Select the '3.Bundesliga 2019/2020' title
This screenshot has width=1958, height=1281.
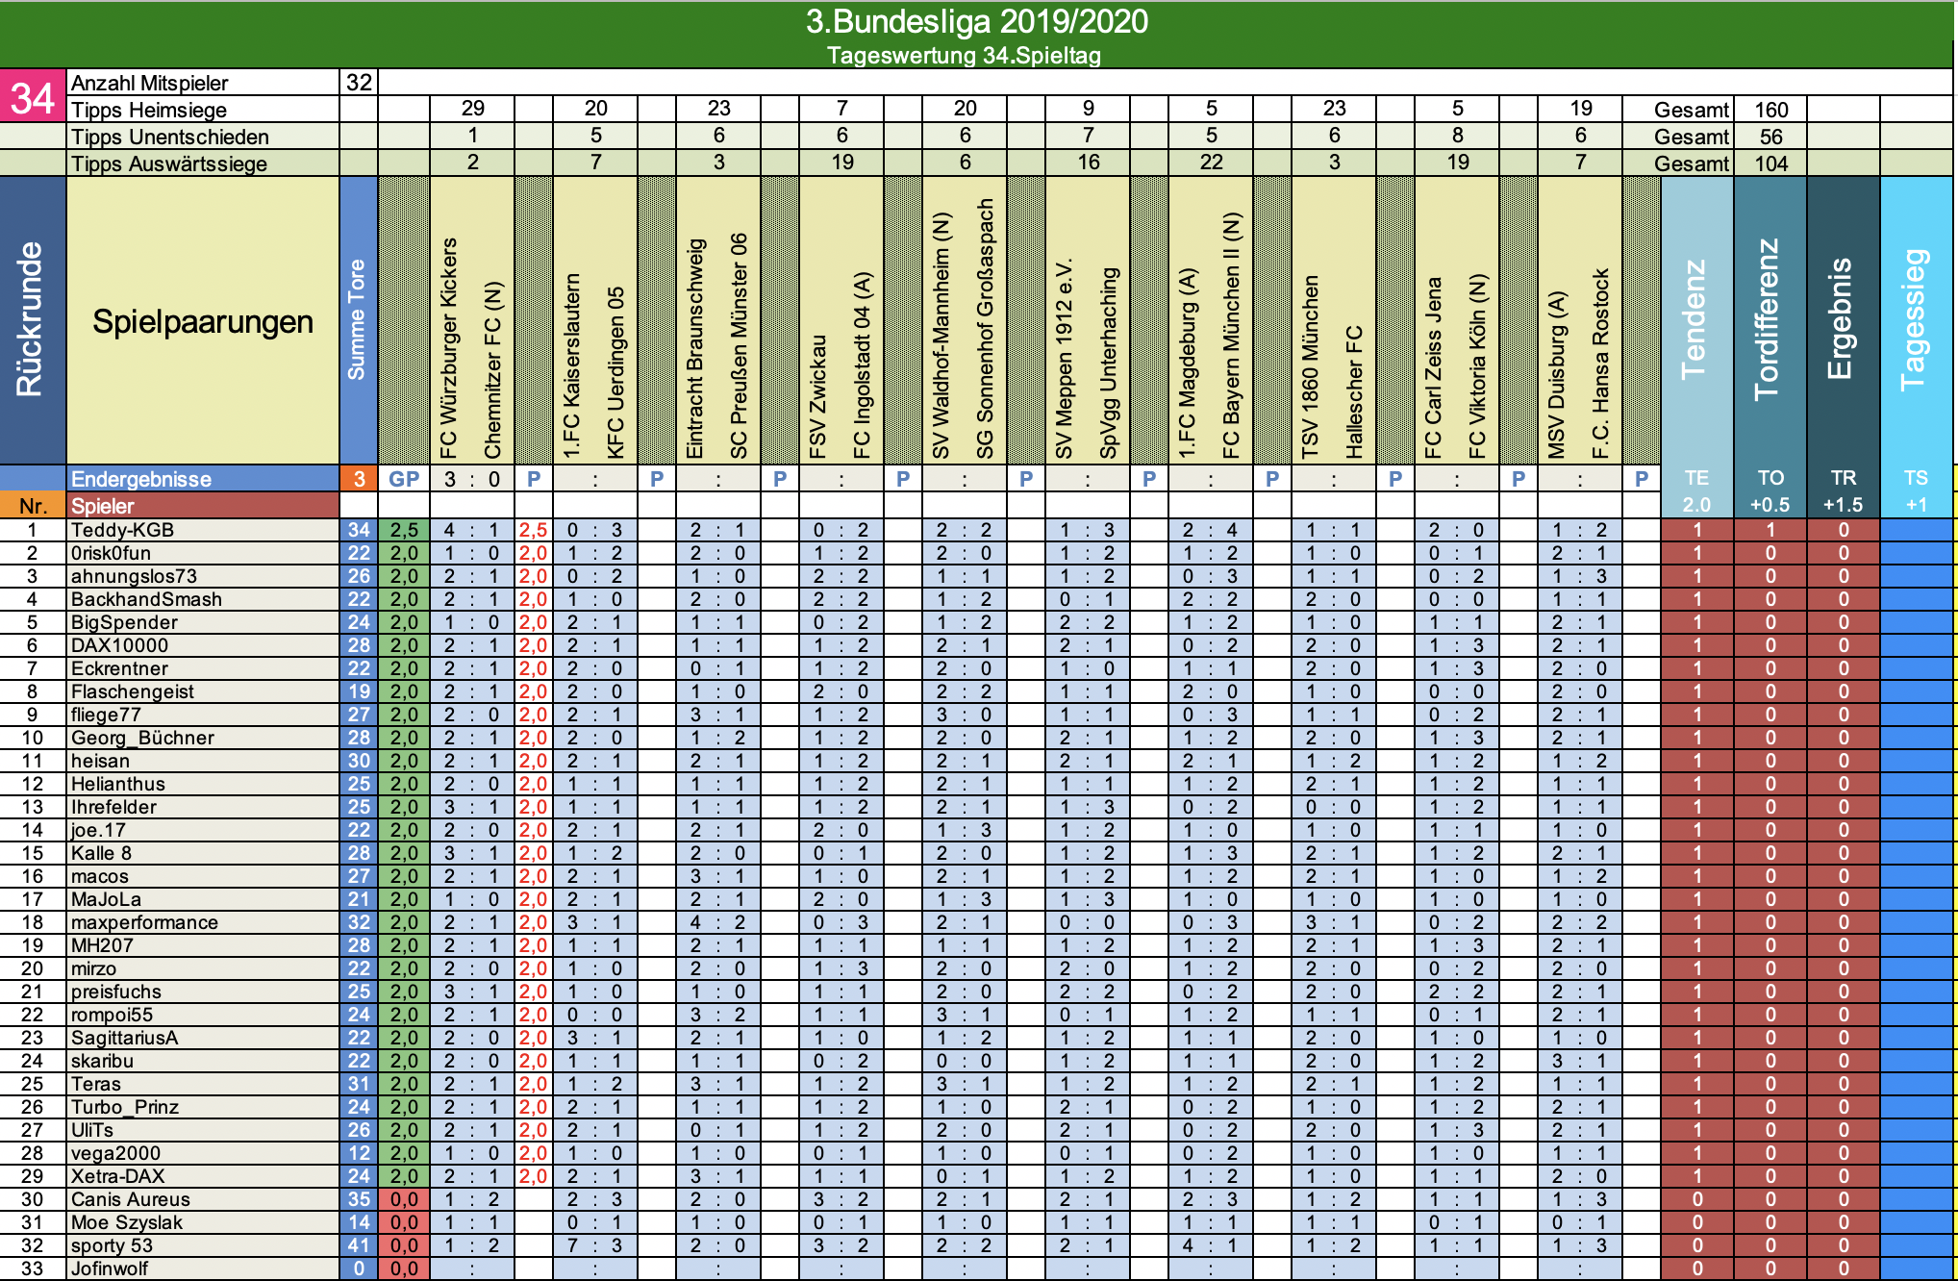click(x=977, y=21)
